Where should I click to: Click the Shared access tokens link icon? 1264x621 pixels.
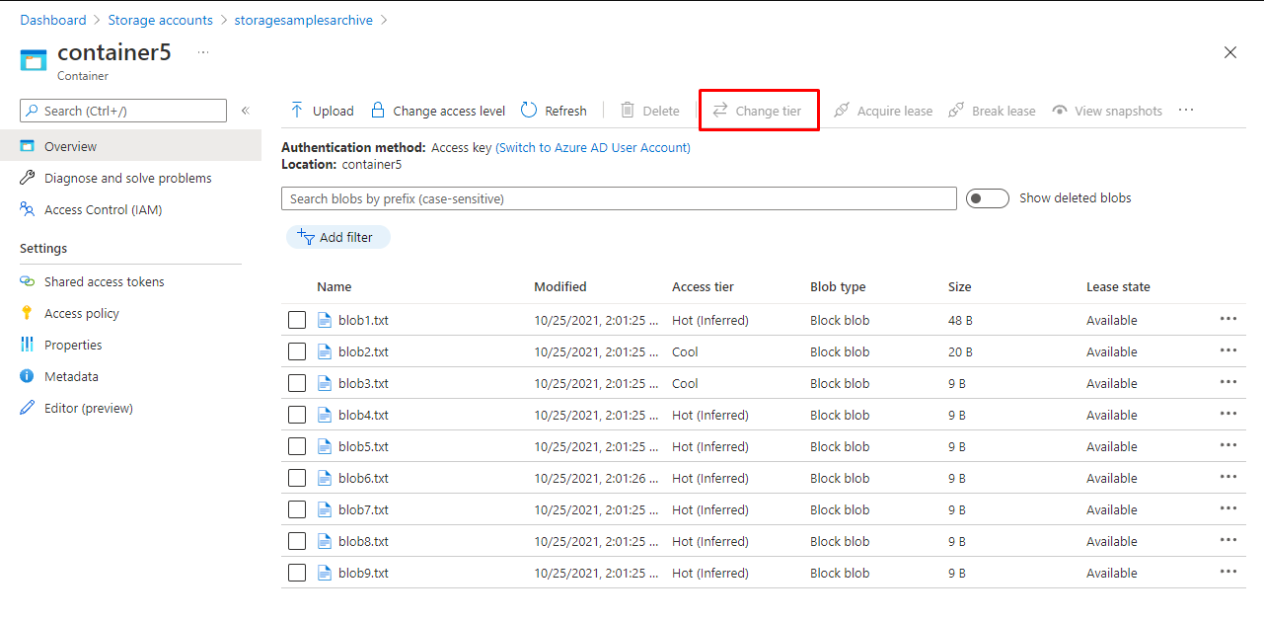[x=28, y=281]
